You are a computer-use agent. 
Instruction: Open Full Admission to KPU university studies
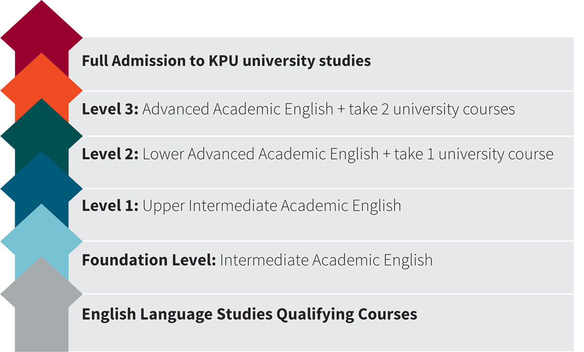(x=226, y=61)
